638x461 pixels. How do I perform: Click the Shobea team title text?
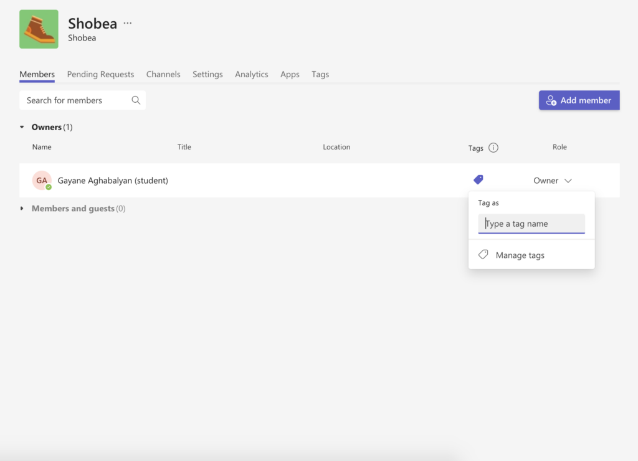[x=92, y=23]
